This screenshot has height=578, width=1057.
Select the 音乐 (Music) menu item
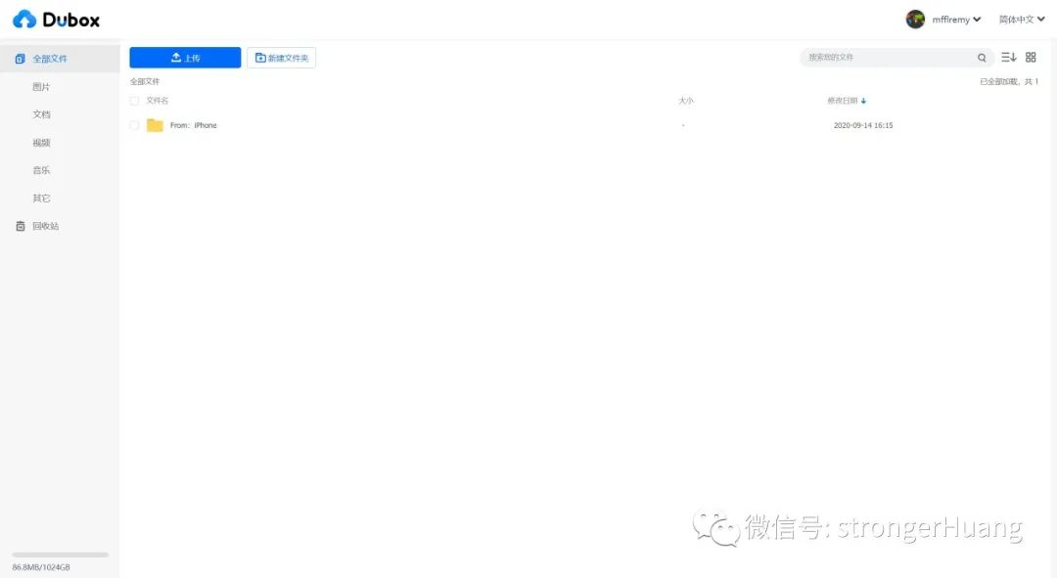click(x=41, y=169)
